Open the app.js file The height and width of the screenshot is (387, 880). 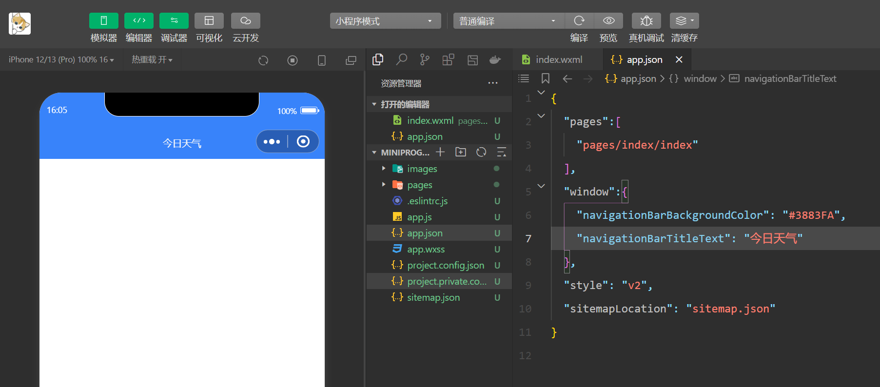coord(439,217)
